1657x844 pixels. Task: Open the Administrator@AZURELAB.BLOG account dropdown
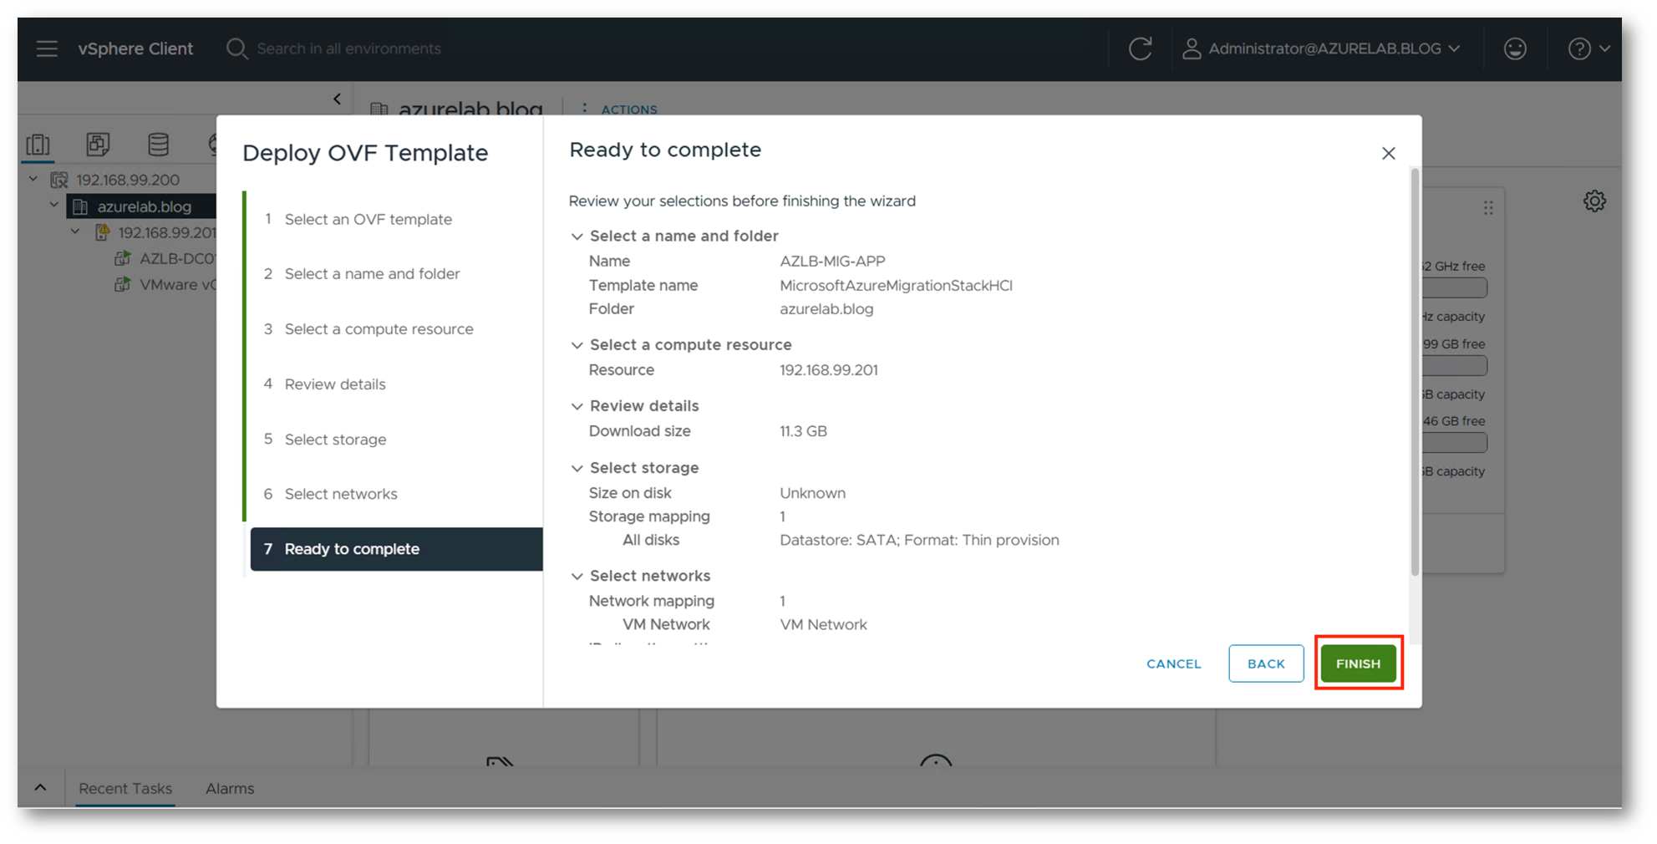1323,48
